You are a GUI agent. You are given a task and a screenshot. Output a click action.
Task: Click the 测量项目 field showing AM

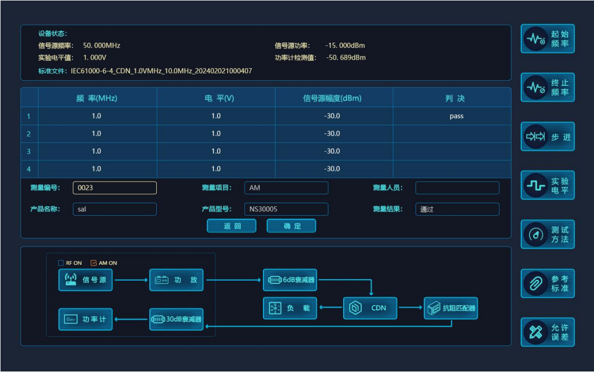(x=286, y=188)
